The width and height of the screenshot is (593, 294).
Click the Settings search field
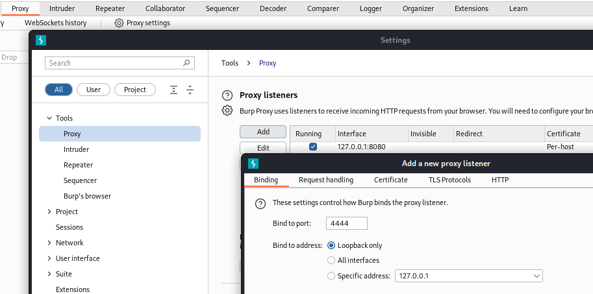coord(120,63)
